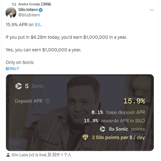Click the tagged people person icon

tap(8, 155)
